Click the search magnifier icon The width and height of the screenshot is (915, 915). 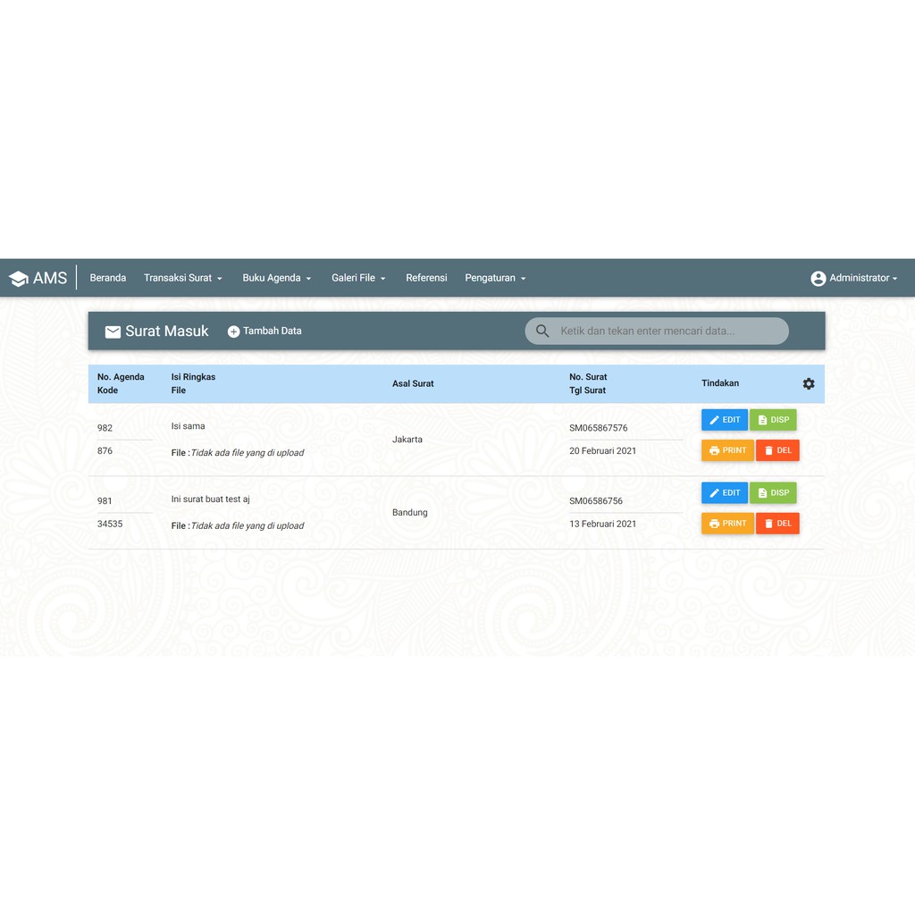[x=542, y=331]
